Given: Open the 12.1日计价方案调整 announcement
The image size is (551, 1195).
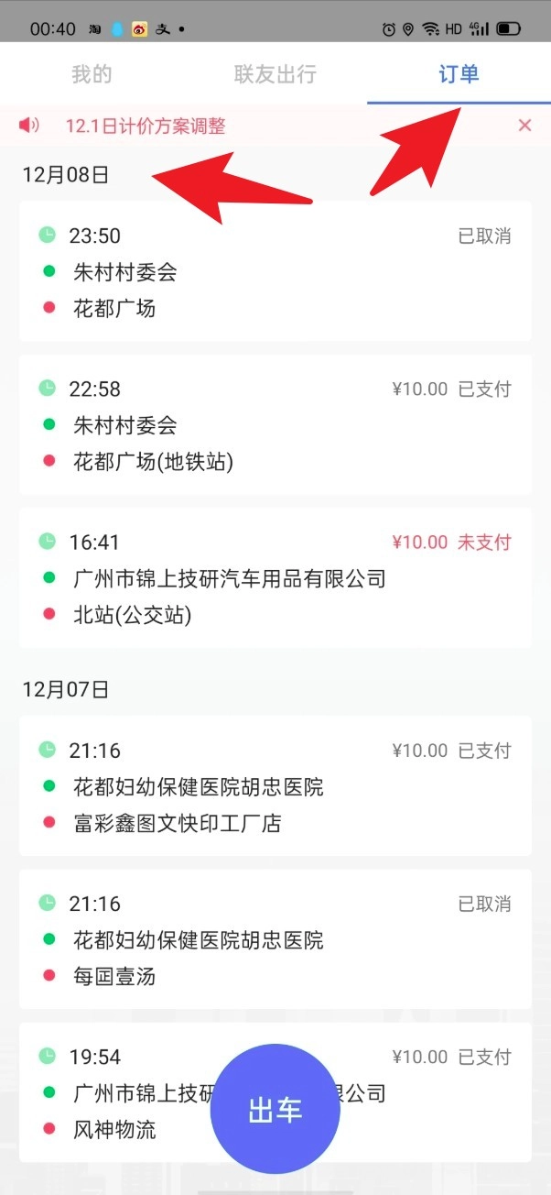Looking at the screenshot, I should 146,126.
